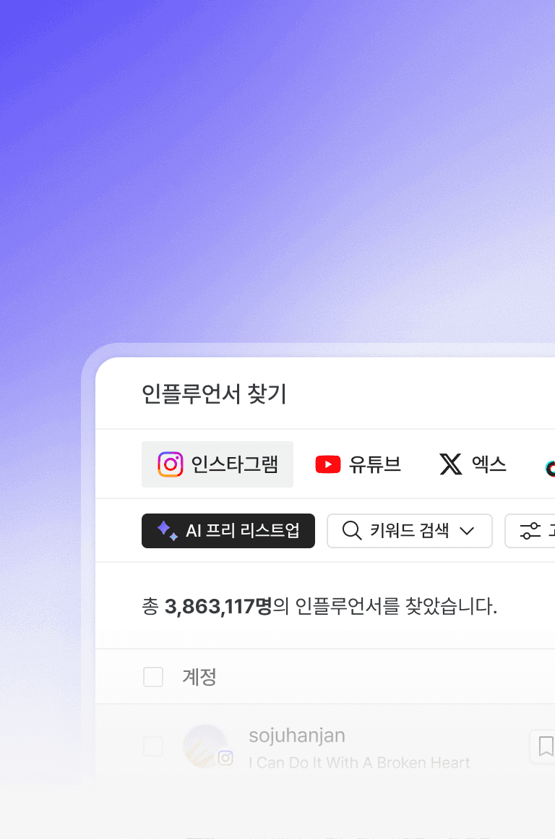Click the X logo icon
This screenshot has width=555, height=839.
[451, 464]
